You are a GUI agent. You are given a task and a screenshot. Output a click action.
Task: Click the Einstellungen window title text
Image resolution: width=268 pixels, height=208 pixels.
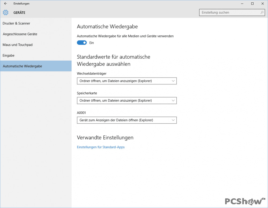pos(21,3)
